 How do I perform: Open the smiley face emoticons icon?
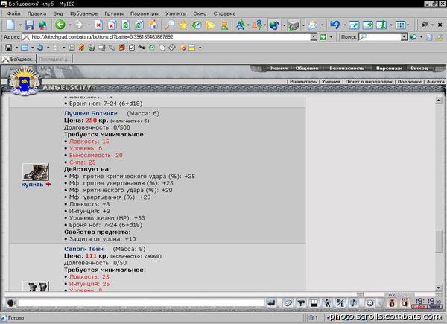click(370, 303)
